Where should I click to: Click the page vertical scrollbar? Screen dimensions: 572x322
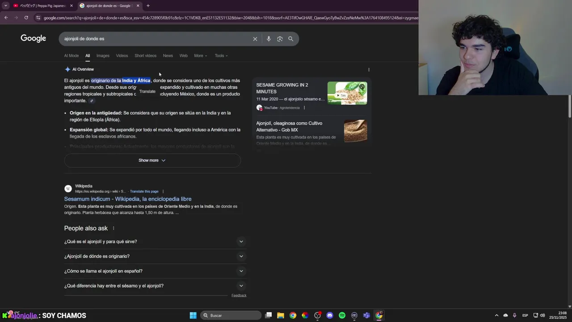click(570, 106)
